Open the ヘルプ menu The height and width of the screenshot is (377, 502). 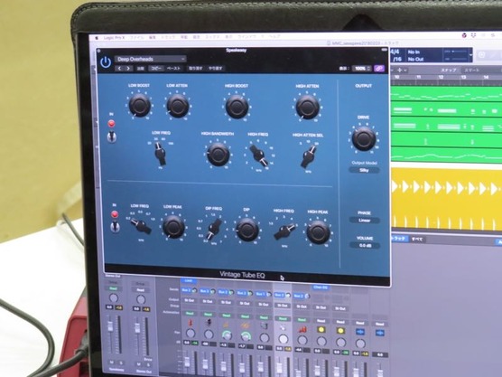(x=274, y=36)
